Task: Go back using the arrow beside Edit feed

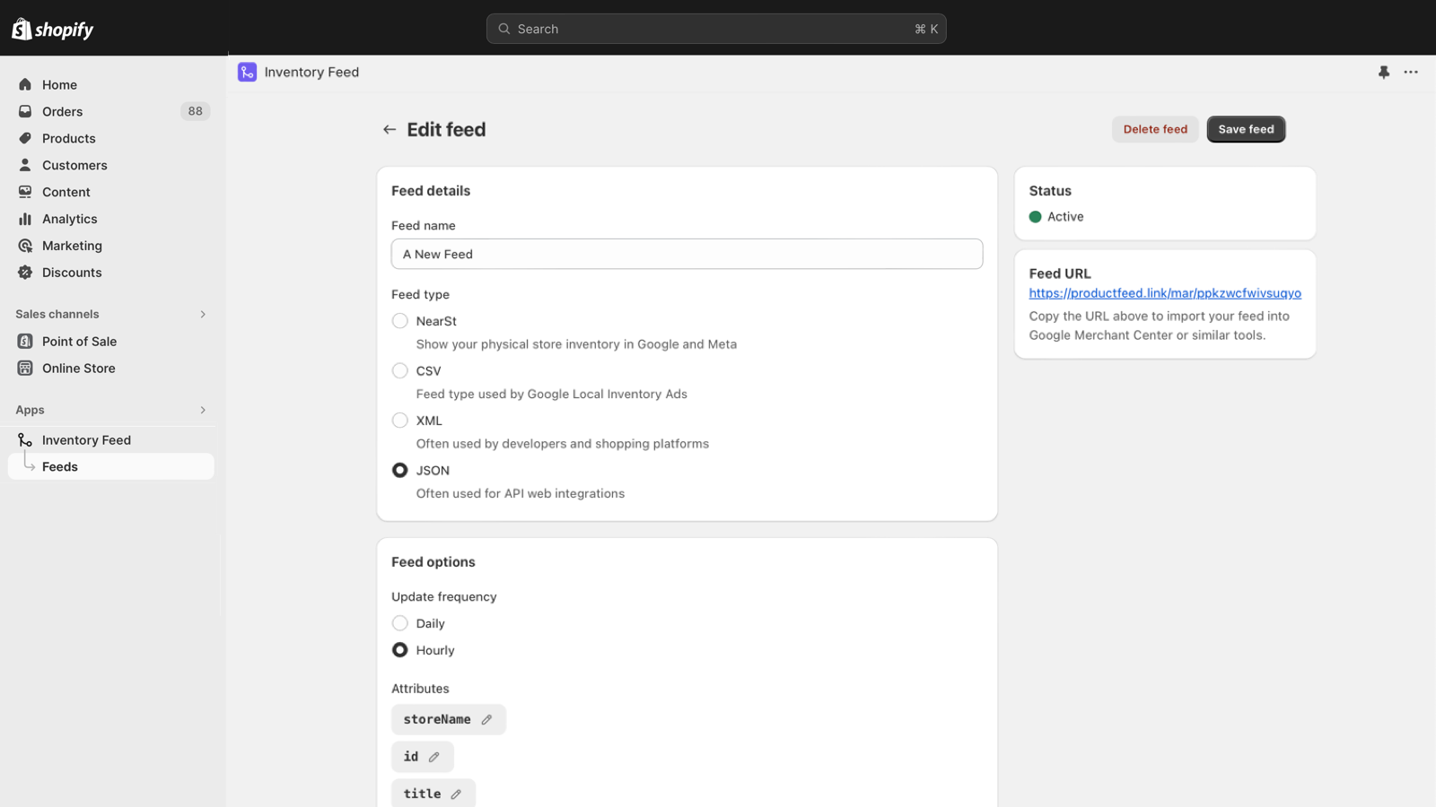Action: (389, 128)
